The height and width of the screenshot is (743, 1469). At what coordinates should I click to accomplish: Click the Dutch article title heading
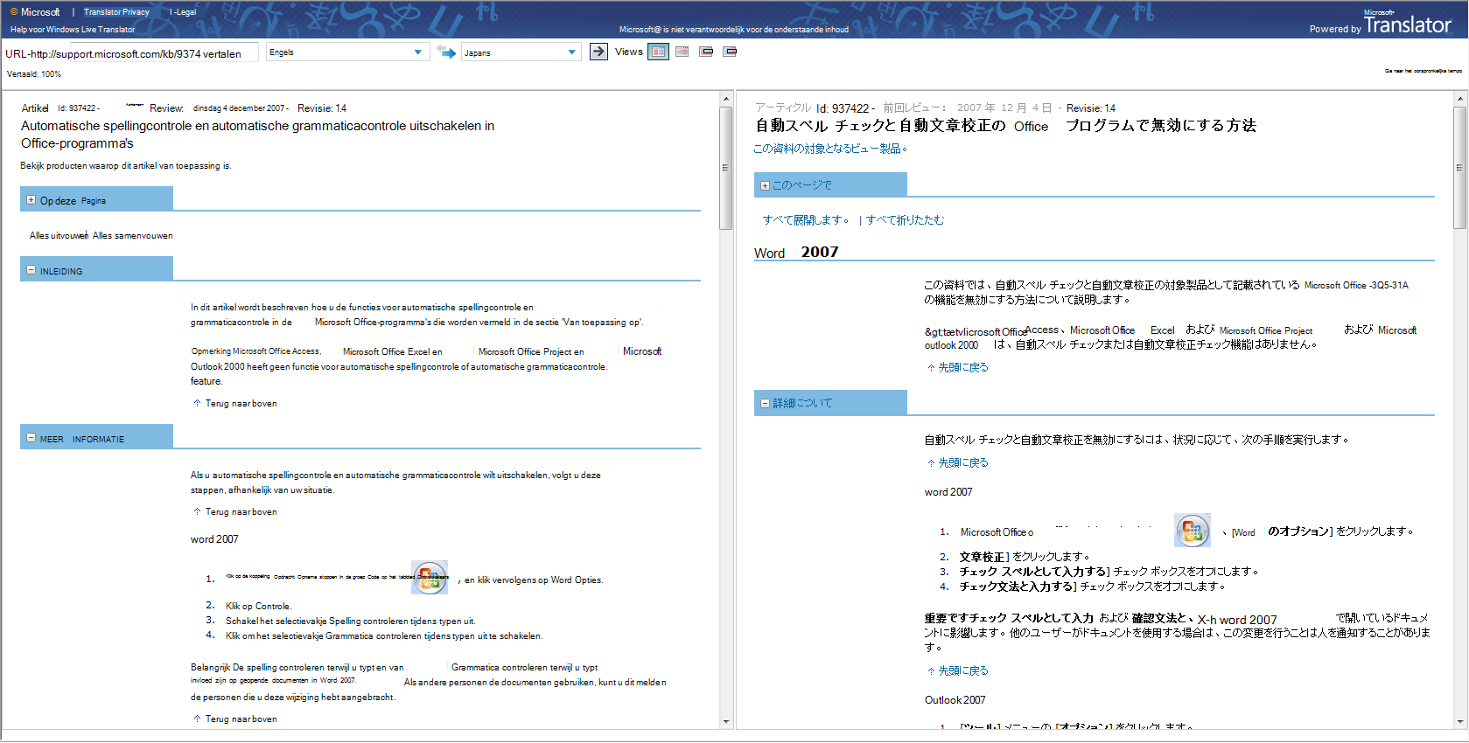(x=257, y=135)
